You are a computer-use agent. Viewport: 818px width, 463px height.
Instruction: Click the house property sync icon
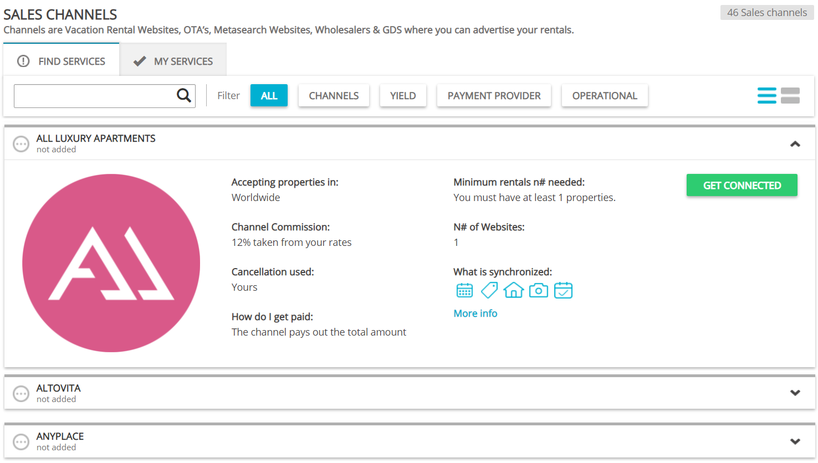click(514, 290)
